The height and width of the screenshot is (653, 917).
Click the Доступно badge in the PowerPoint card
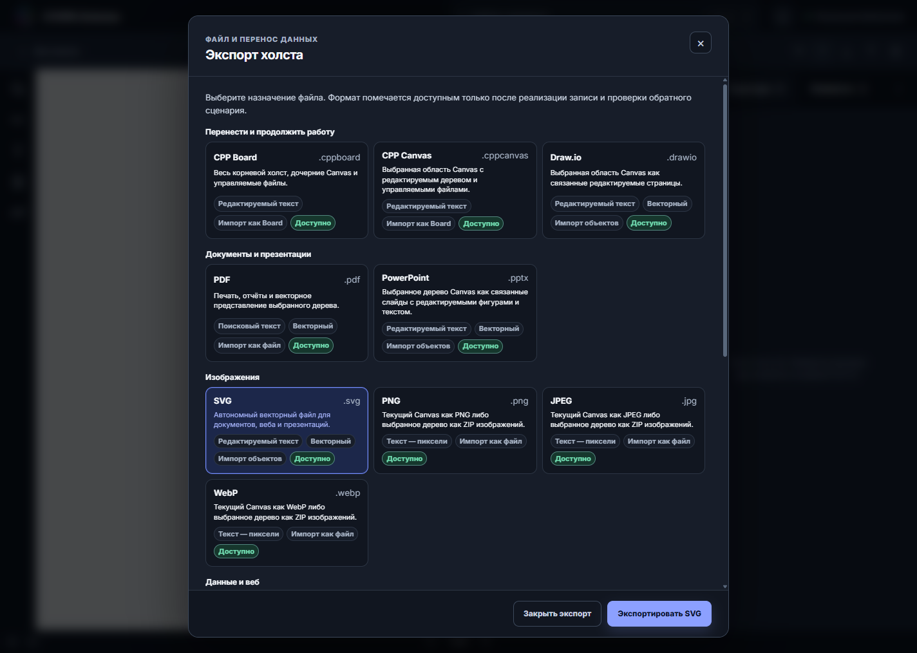tap(480, 346)
